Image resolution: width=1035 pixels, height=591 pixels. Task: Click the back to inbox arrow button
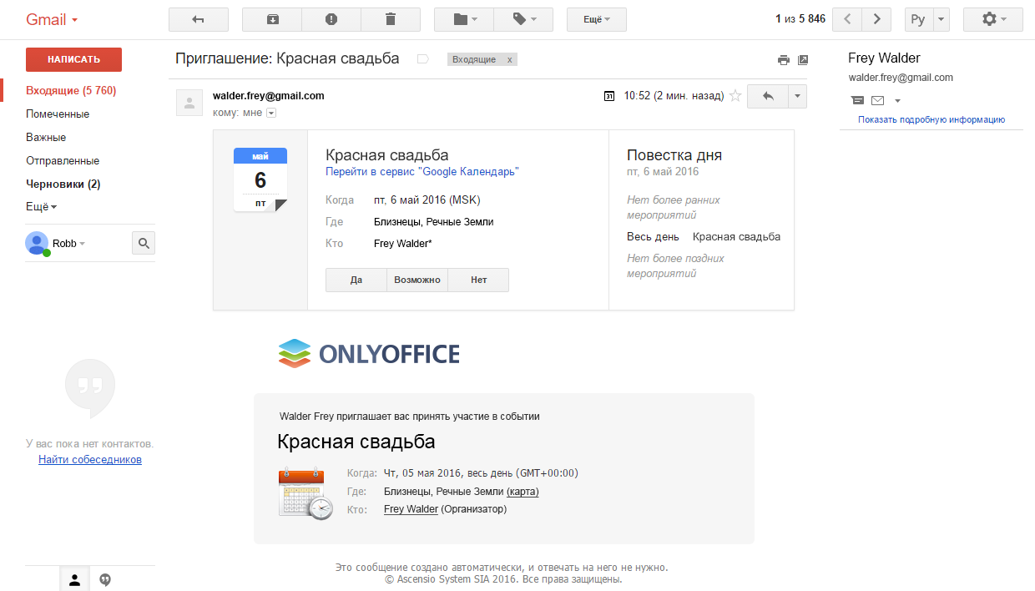(198, 19)
